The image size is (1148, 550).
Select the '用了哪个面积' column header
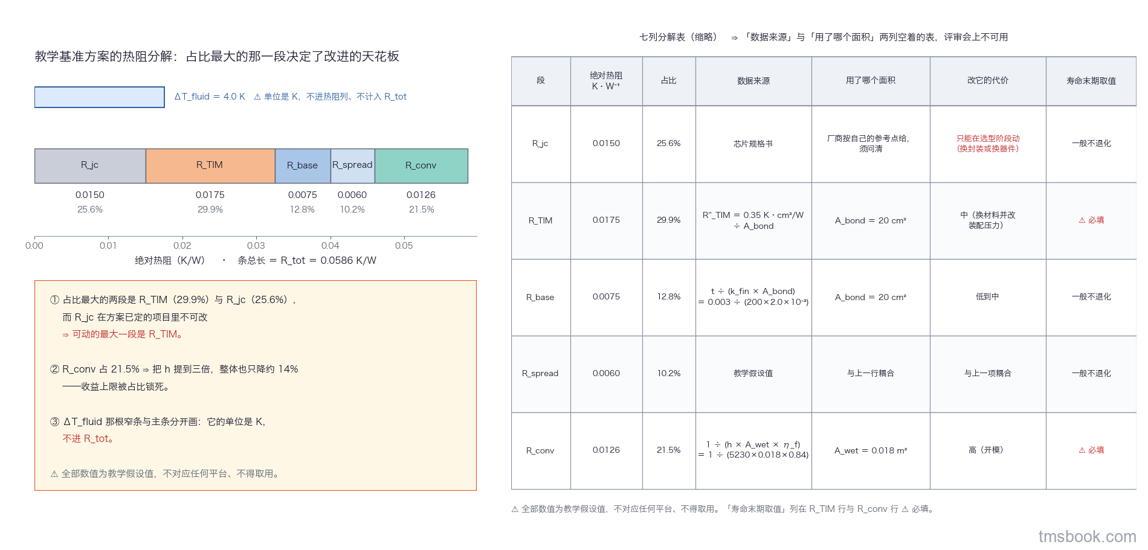point(871,81)
